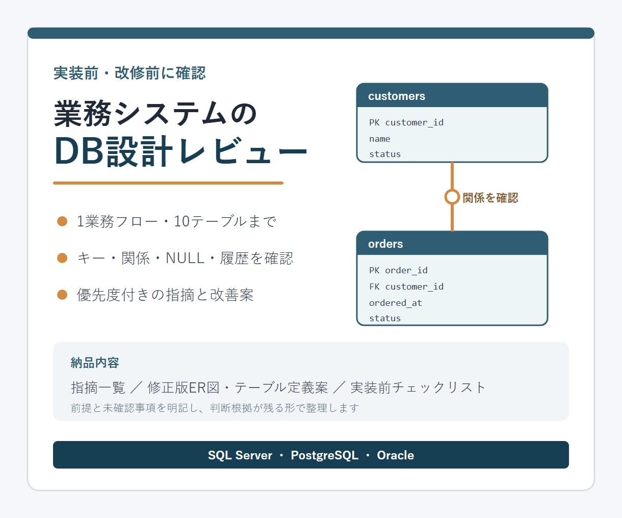Viewport: 622px width, 518px height.
Task: Click the 'orders' table header
Action: tap(452, 244)
